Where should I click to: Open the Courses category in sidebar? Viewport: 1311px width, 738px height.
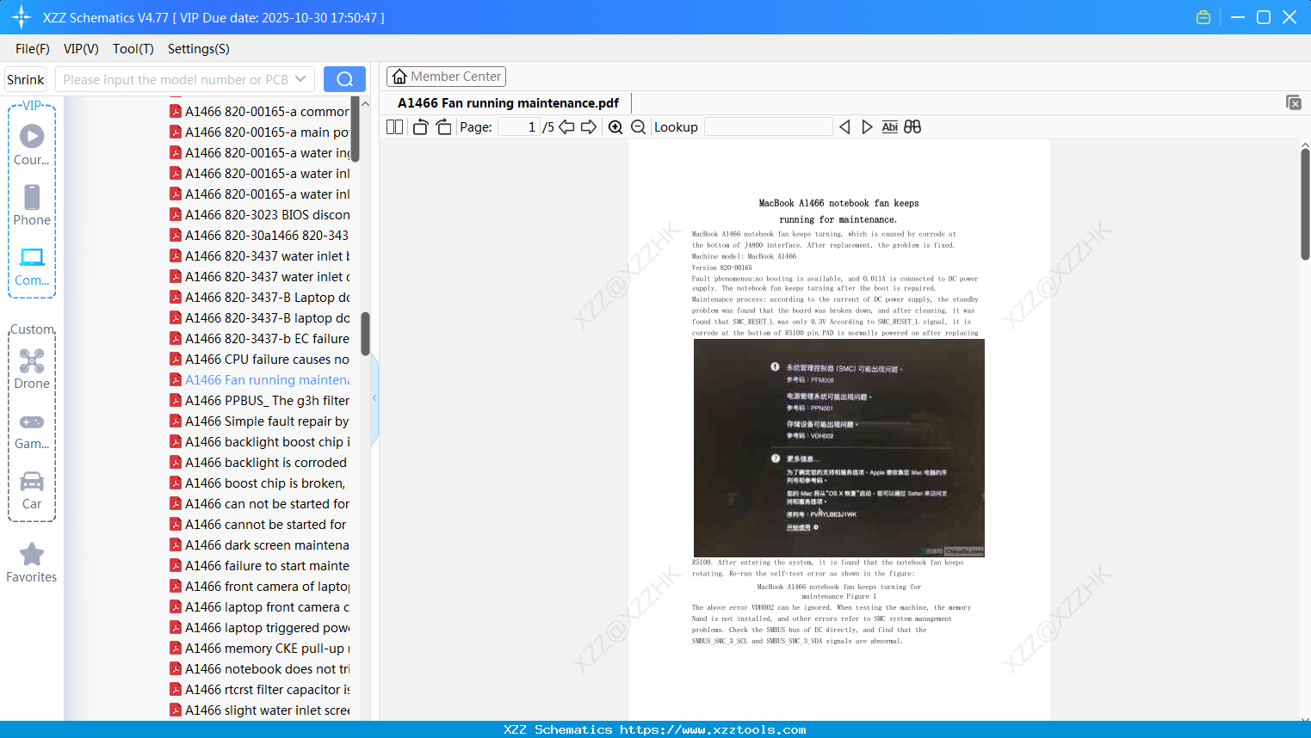click(x=32, y=145)
